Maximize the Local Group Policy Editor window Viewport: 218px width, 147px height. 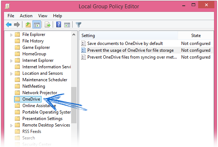click(x=193, y=5)
